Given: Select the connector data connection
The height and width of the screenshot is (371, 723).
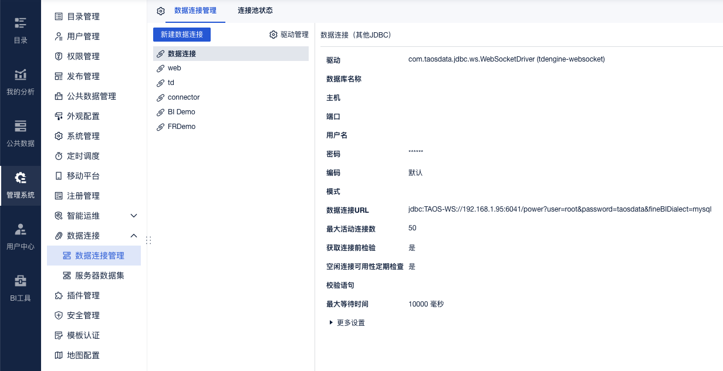Looking at the screenshot, I should (183, 97).
